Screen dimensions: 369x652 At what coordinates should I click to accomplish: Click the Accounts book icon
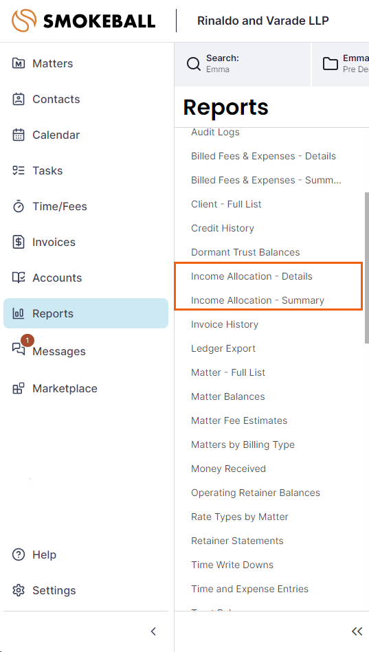coord(19,278)
